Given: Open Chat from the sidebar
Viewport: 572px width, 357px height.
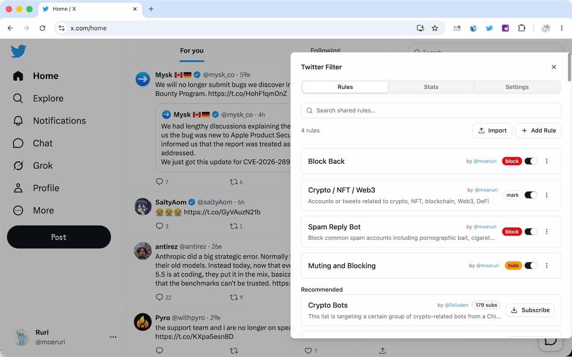Looking at the screenshot, I should (x=33, y=143).
